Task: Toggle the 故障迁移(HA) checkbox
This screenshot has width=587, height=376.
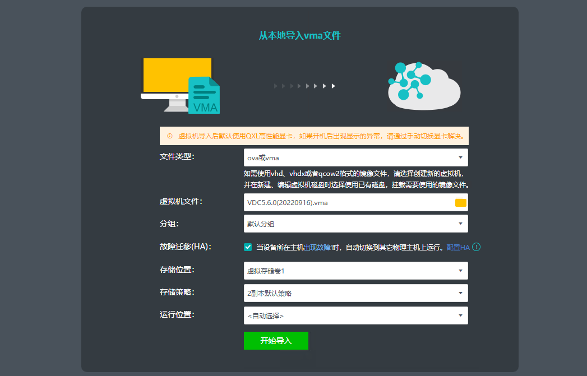Action: tap(248, 247)
